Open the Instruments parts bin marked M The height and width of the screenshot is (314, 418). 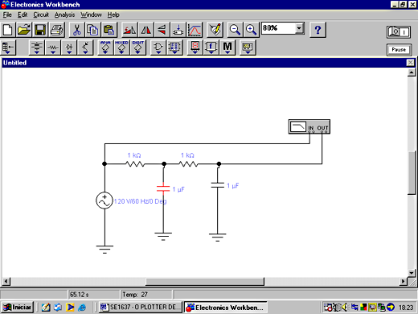pyautogui.click(x=227, y=48)
